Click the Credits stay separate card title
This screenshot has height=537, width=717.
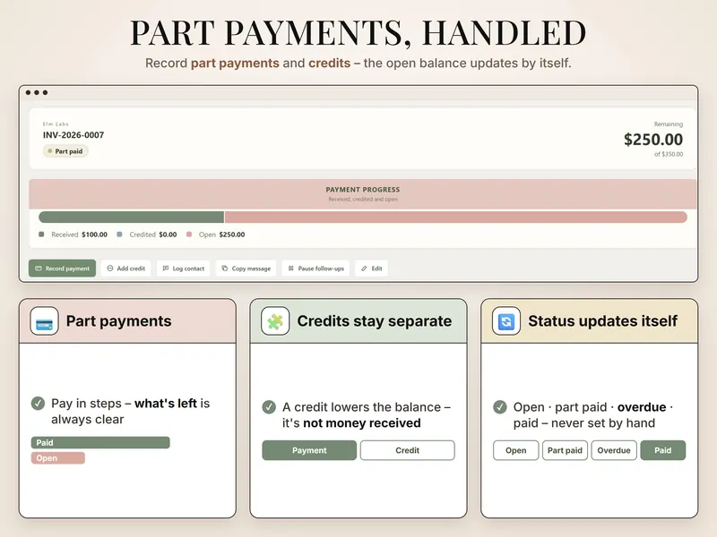coord(375,321)
